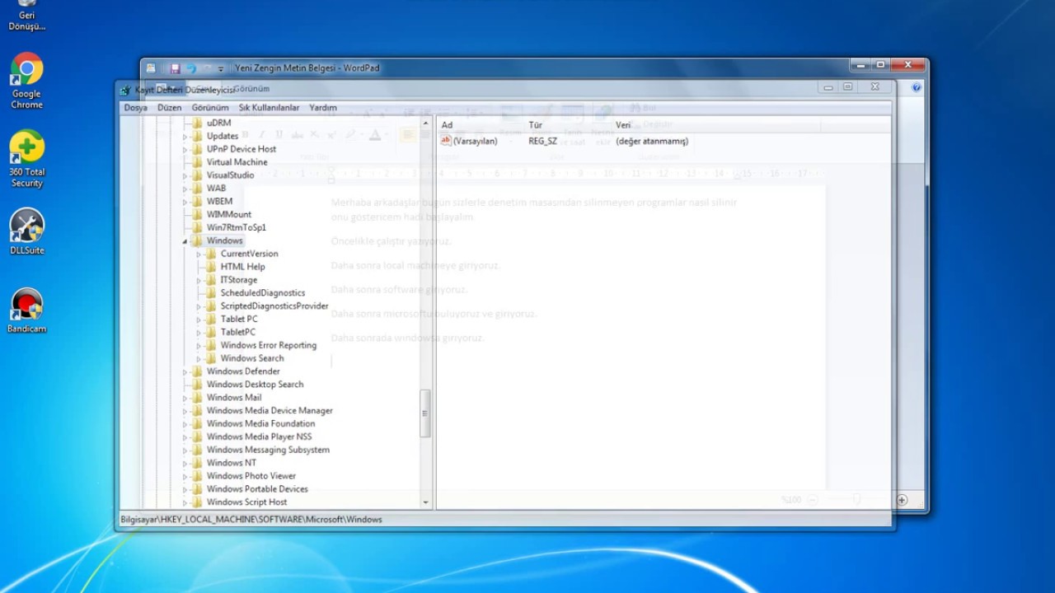1055x593 pixels.
Task: Open Bandicam desktop shortcut
Action: 26,311
